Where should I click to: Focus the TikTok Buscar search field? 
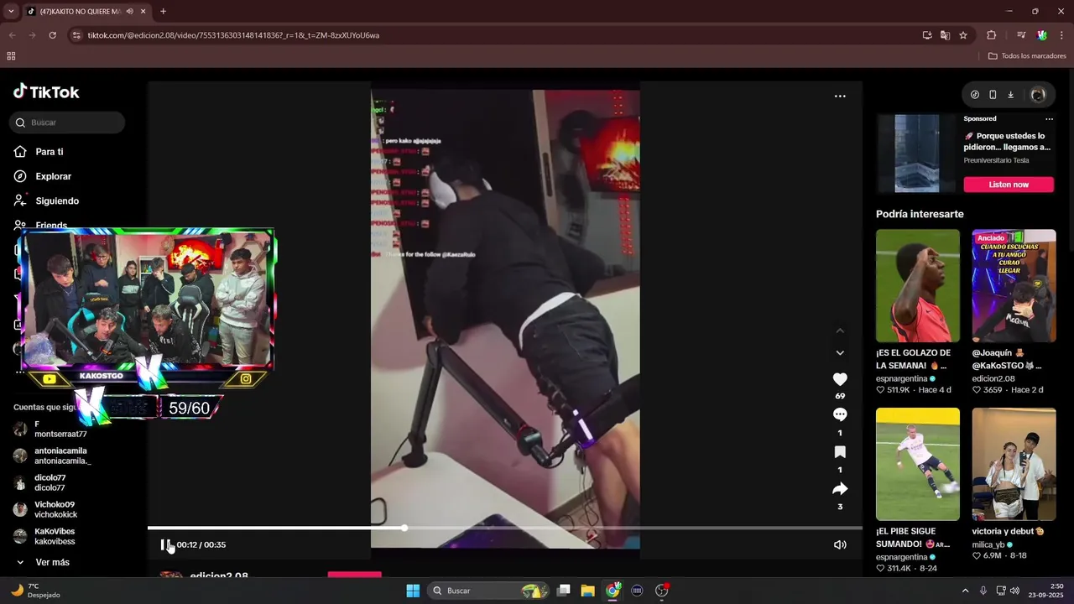[67, 122]
